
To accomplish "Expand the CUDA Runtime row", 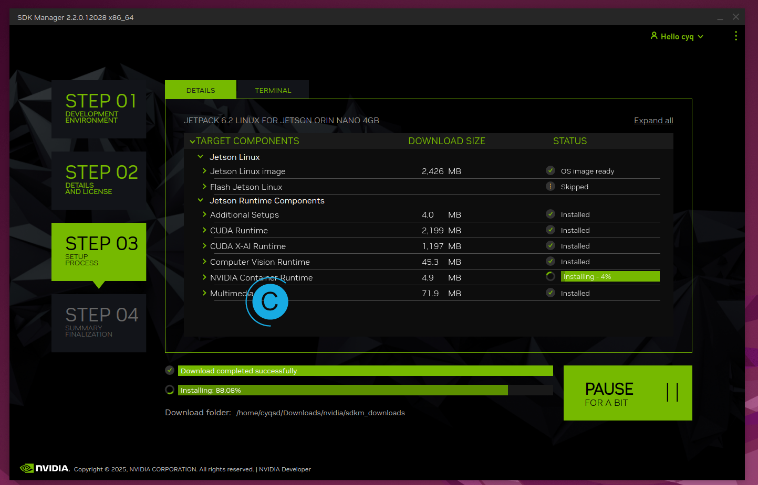I will pos(204,230).
